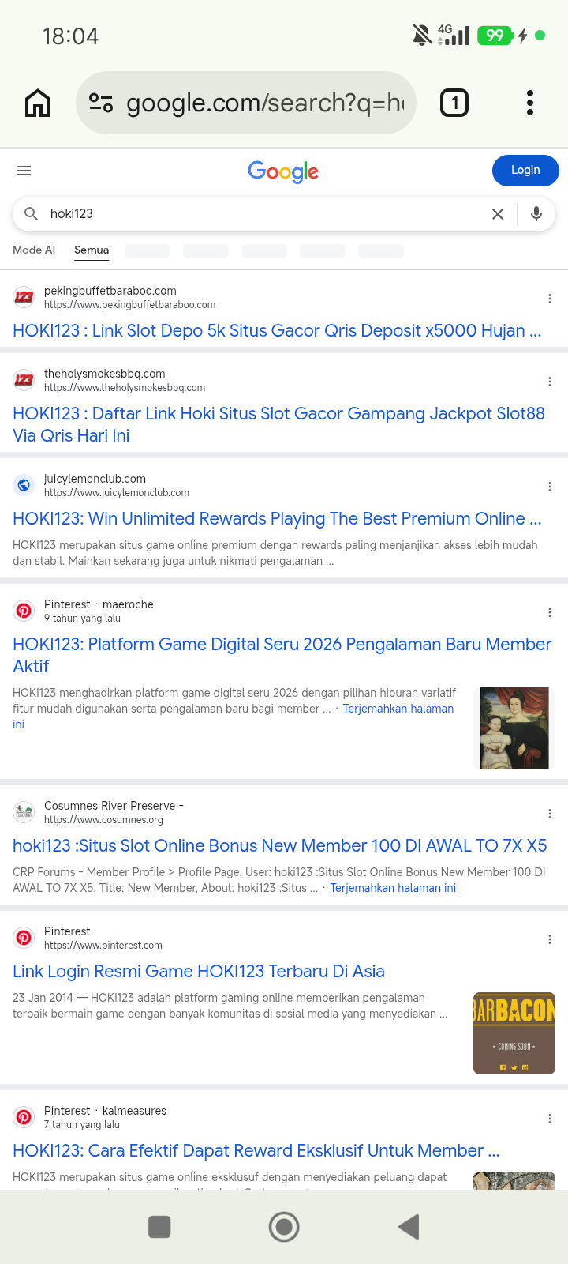Tap the google.com address bar URL
This screenshot has height=1264, width=568.
point(265,103)
